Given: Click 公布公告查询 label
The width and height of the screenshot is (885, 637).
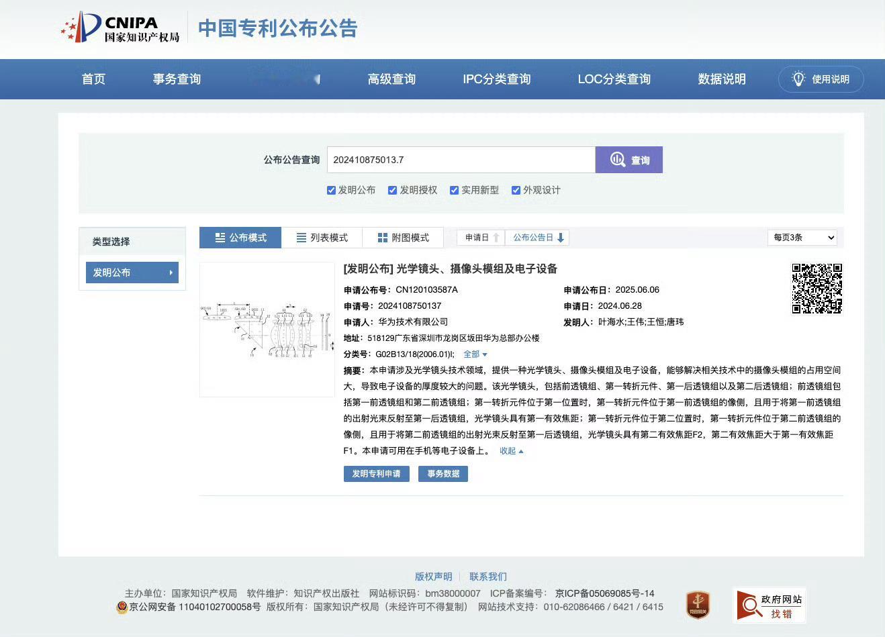Looking at the screenshot, I should point(291,160).
